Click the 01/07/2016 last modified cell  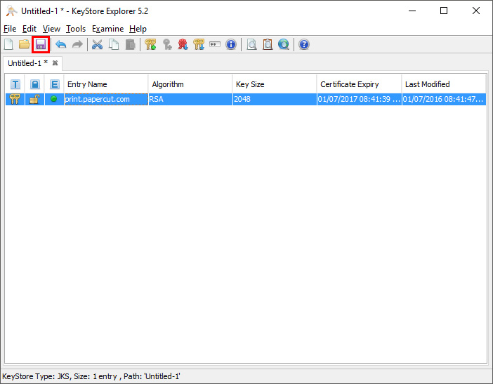click(x=444, y=99)
